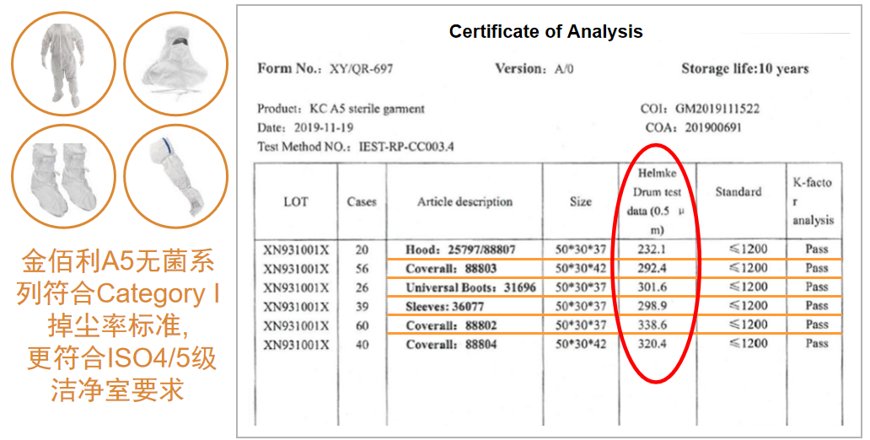The height and width of the screenshot is (440, 870).
Task: Select the Test Method NO. IEST-RP-CC003.4 line
Action: (356, 147)
